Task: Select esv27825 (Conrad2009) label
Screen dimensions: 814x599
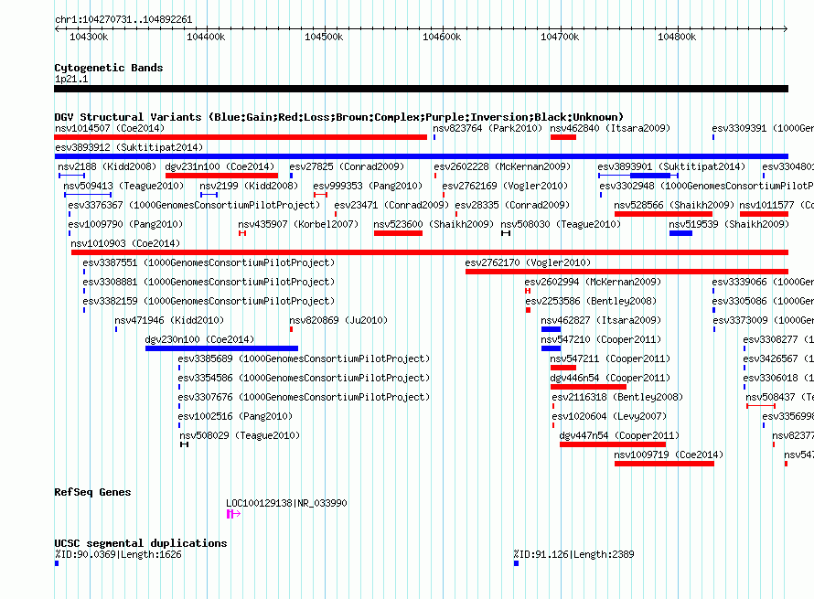Action: (x=347, y=166)
